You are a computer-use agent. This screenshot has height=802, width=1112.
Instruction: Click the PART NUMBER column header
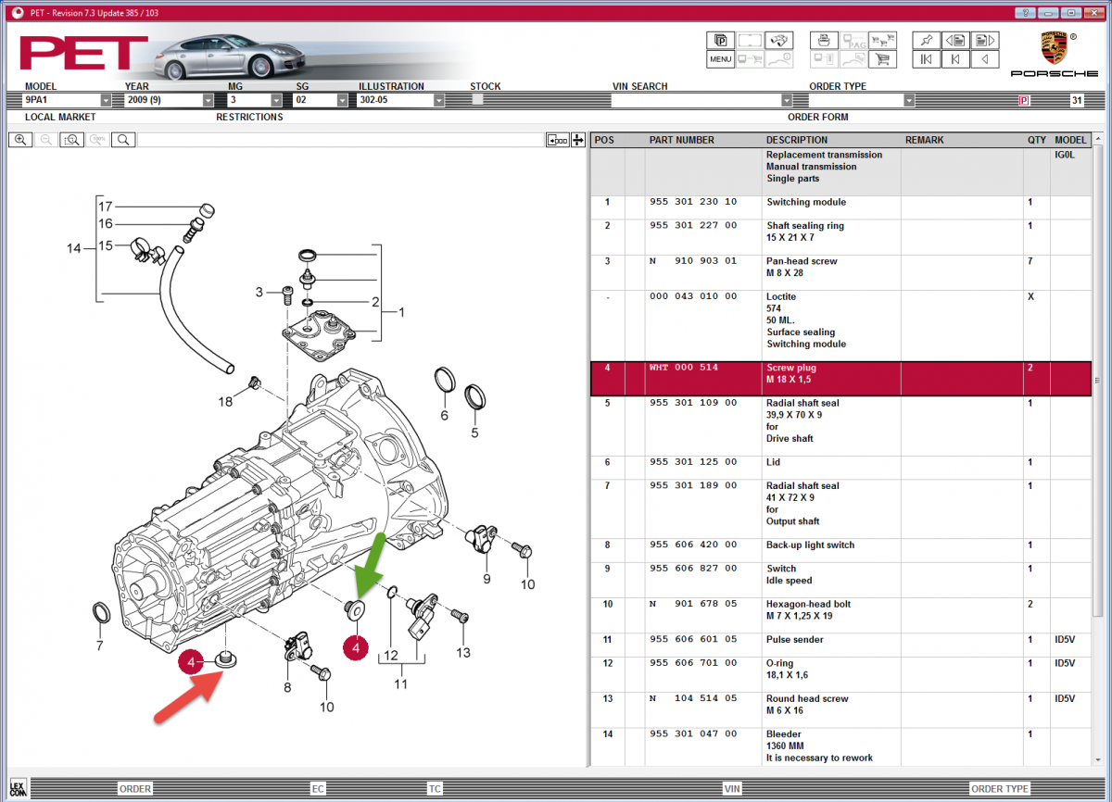(682, 140)
